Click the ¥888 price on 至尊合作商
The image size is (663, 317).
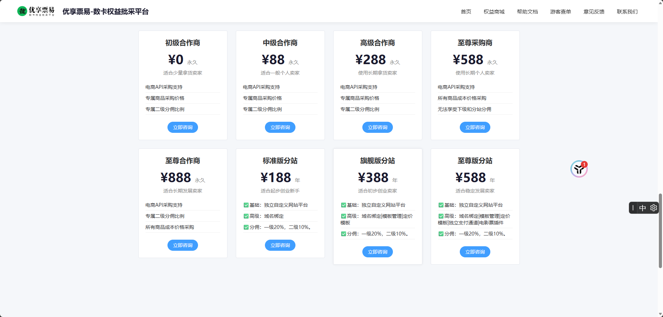point(176,178)
